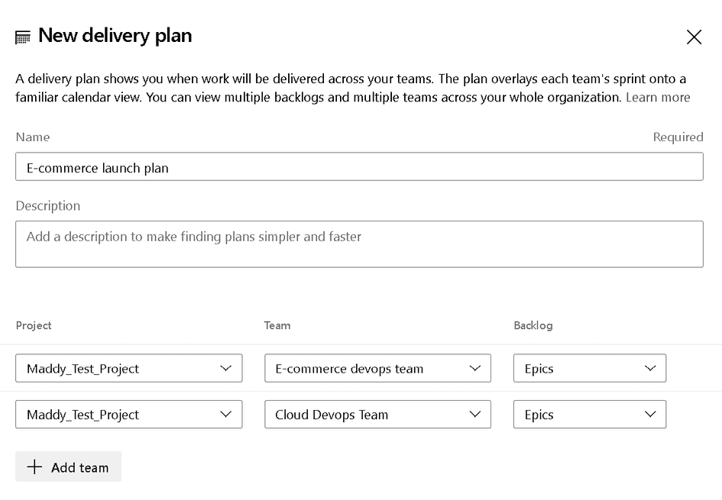This screenshot has height=500, width=722.
Task: Open the first Project dropdown showing Maddy_Test_Project
Action: pos(128,368)
